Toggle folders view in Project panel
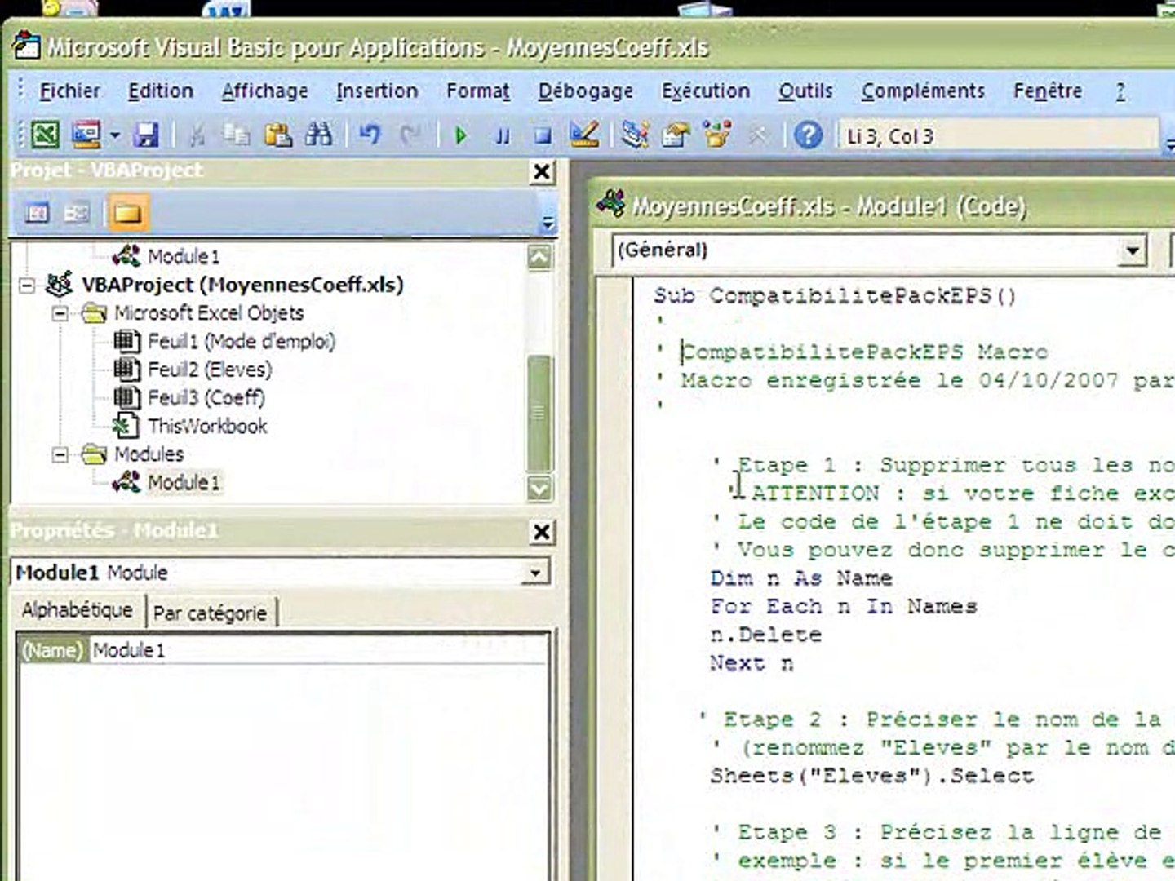The image size is (1175, 881). (x=127, y=214)
